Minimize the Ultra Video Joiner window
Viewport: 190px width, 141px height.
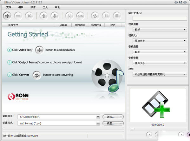point(176,2)
